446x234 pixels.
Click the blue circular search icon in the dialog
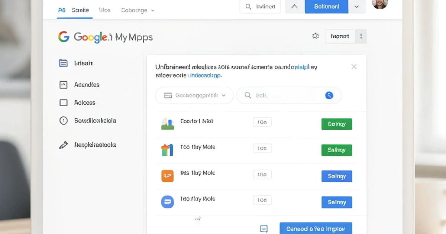(x=329, y=95)
